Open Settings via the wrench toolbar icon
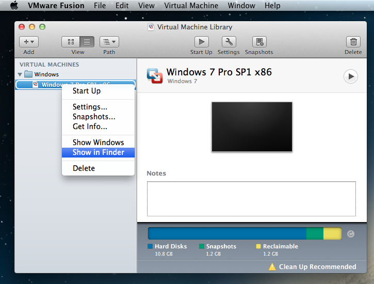Viewport: 374px width, 284px height. 229,42
